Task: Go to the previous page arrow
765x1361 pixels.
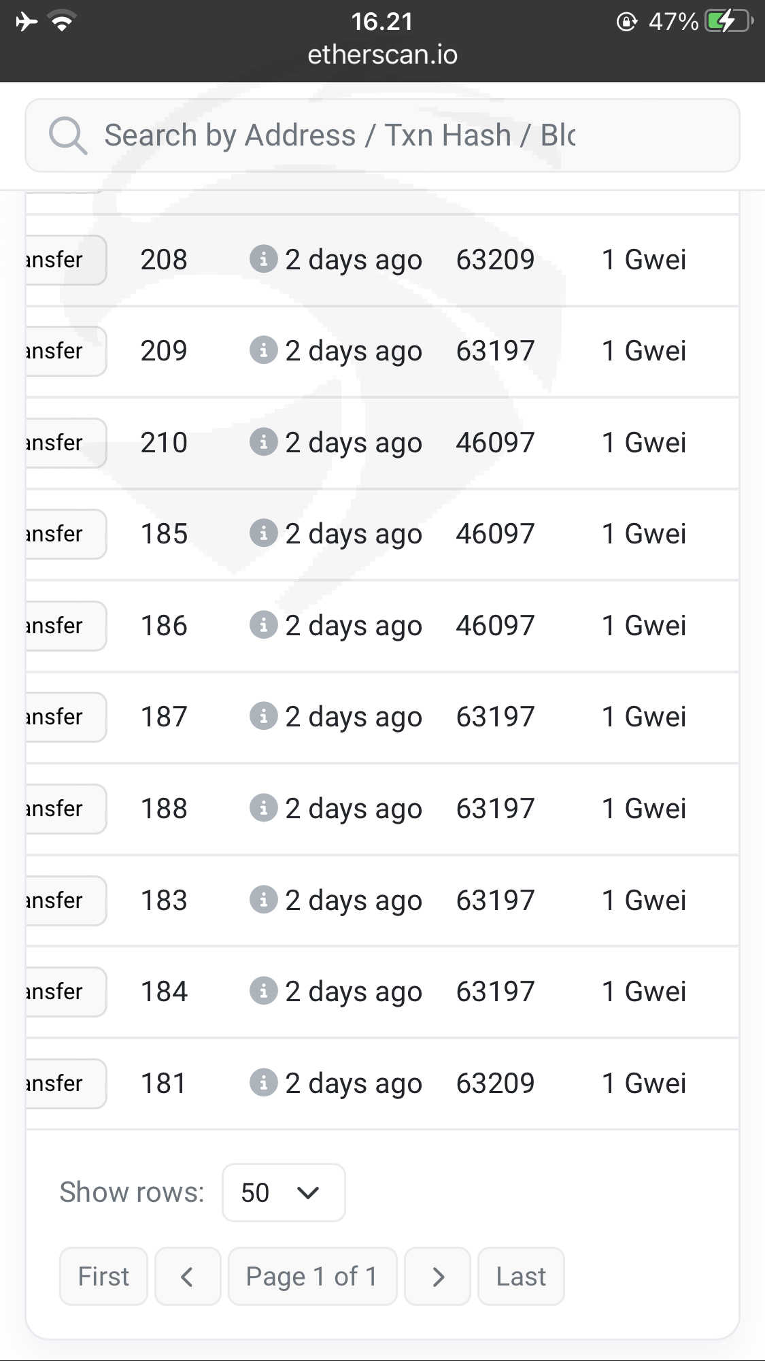Action: point(188,1277)
